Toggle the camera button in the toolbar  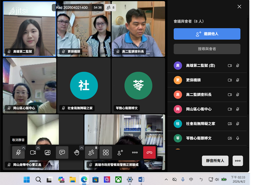coord(33,152)
